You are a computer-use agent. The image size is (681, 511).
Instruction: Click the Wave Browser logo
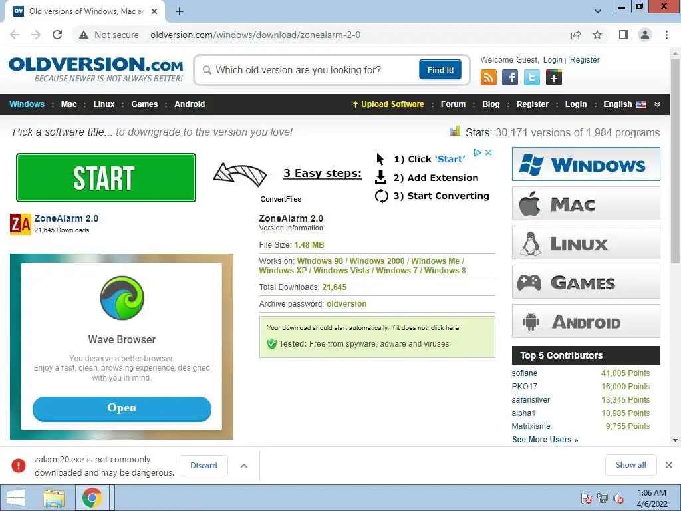[122, 298]
